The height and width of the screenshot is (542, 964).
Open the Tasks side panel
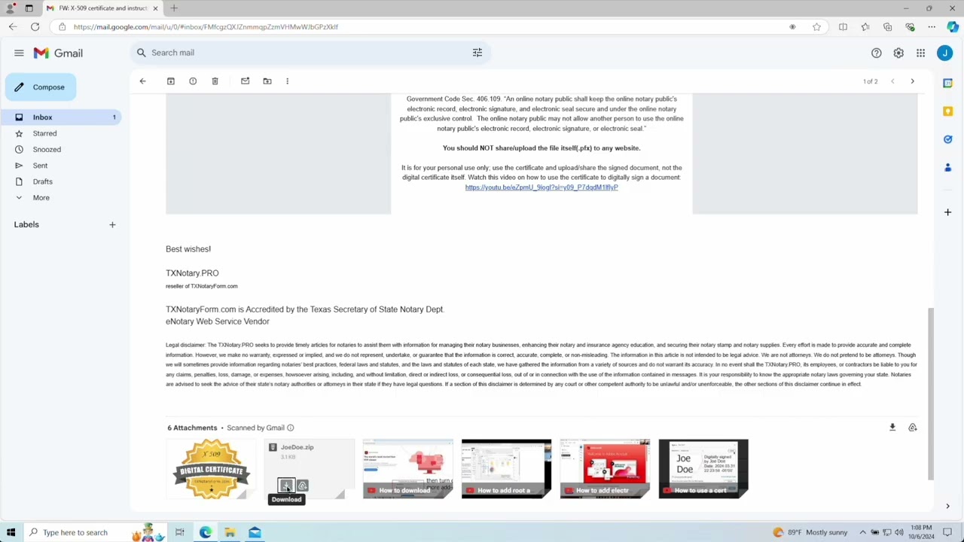[947, 139]
